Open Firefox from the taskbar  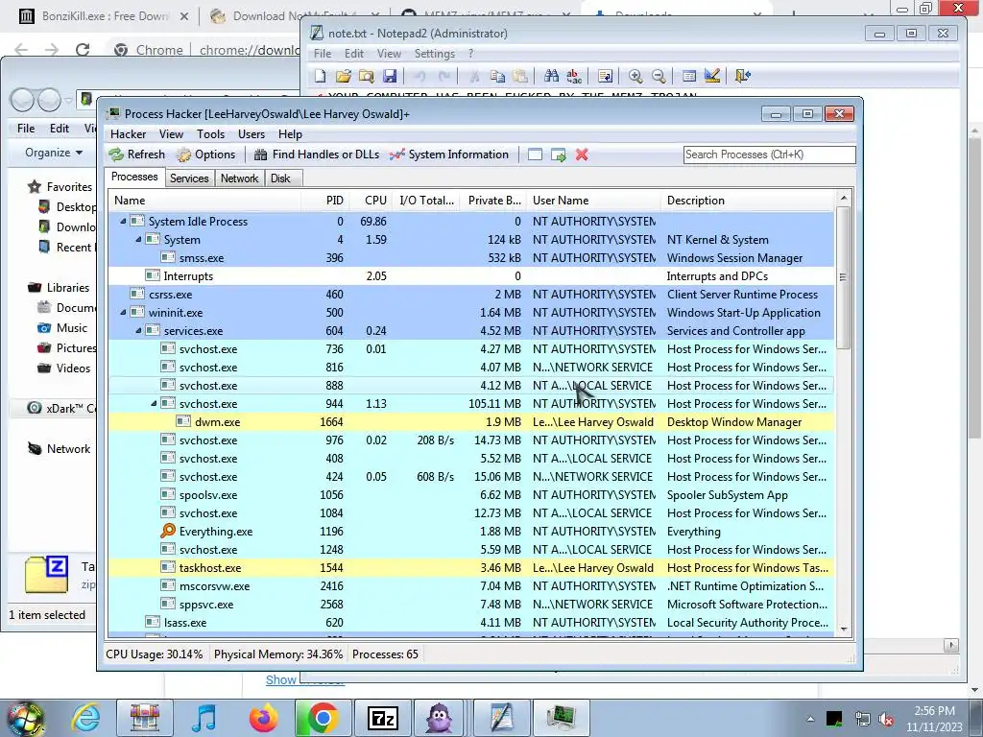(263, 718)
